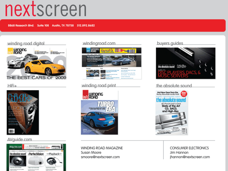Viewport: 228px width, 171px height.
Task: Open the HiFi+ heading link
Action: [12, 86]
